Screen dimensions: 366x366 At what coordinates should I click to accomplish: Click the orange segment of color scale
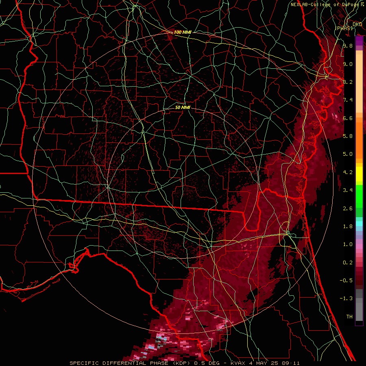tap(359, 140)
